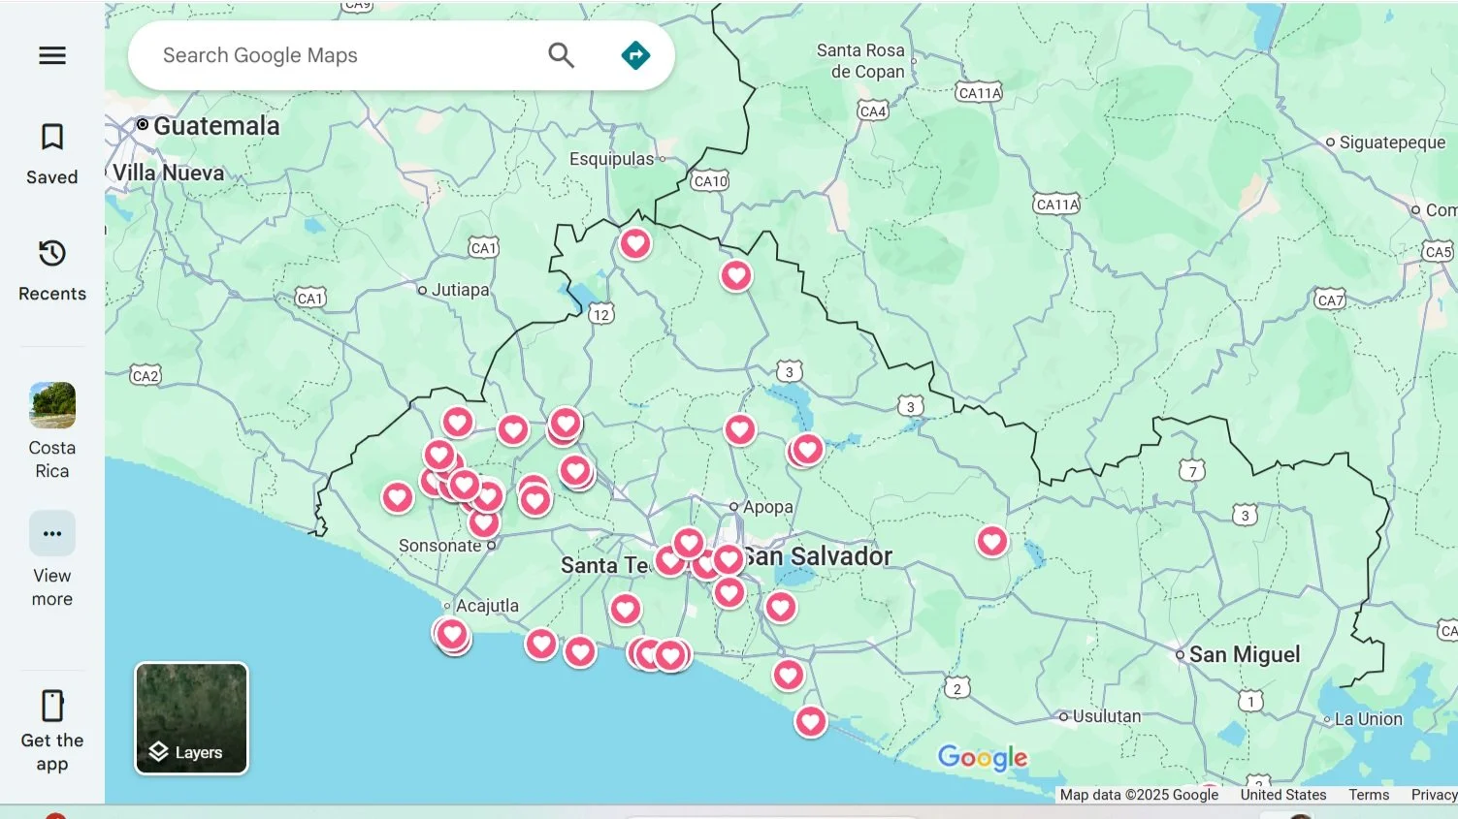Viewport: 1458px width, 819px height.
Task: Switch map type via Layers thumbnail
Action: (191, 718)
